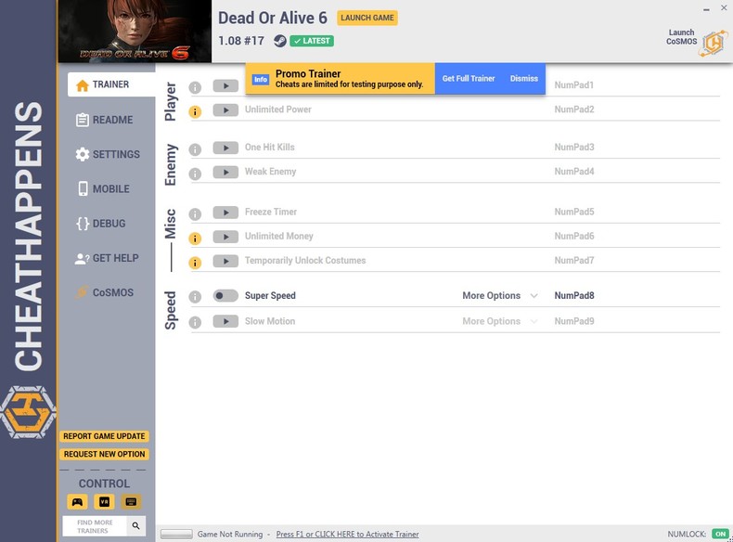
Task: Open the CoSMOS sidebar tab
Action: 105,292
